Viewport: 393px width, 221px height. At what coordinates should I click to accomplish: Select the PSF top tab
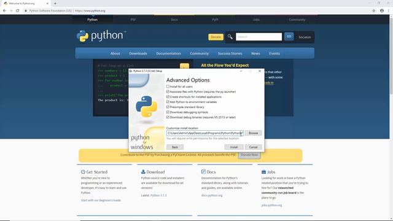tap(133, 20)
